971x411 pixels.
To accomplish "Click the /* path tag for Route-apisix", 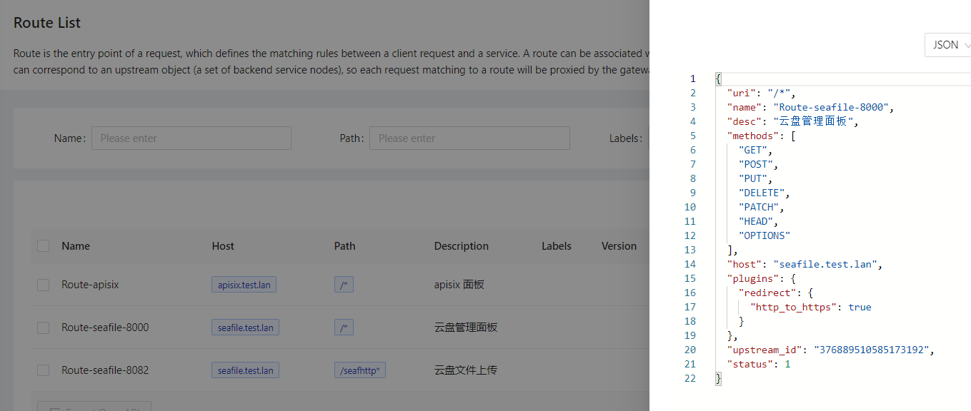I will click(344, 285).
